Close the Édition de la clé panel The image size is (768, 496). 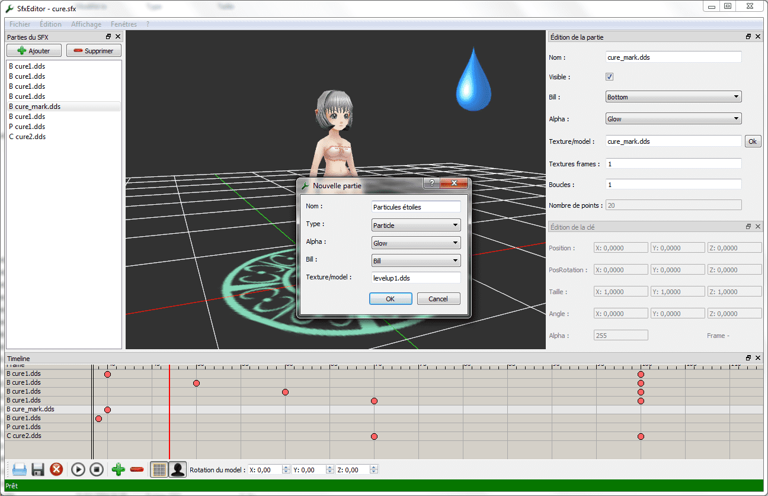tap(757, 227)
